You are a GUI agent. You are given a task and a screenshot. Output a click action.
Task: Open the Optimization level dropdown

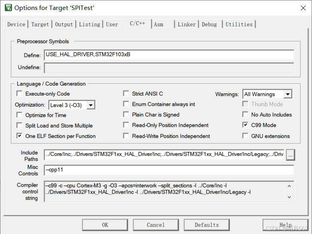point(91,105)
